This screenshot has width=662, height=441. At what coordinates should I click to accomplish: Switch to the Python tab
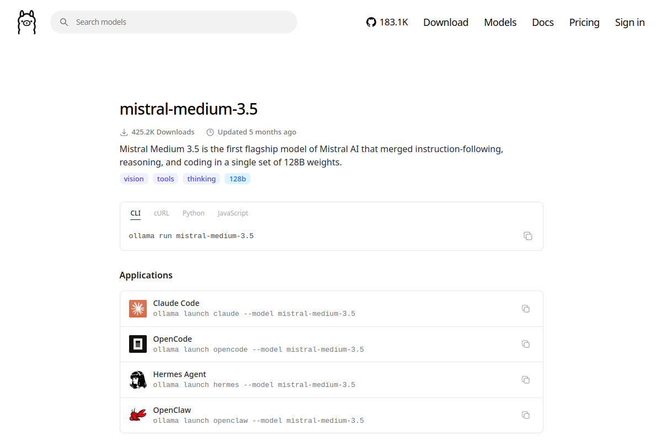coord(194,213)
